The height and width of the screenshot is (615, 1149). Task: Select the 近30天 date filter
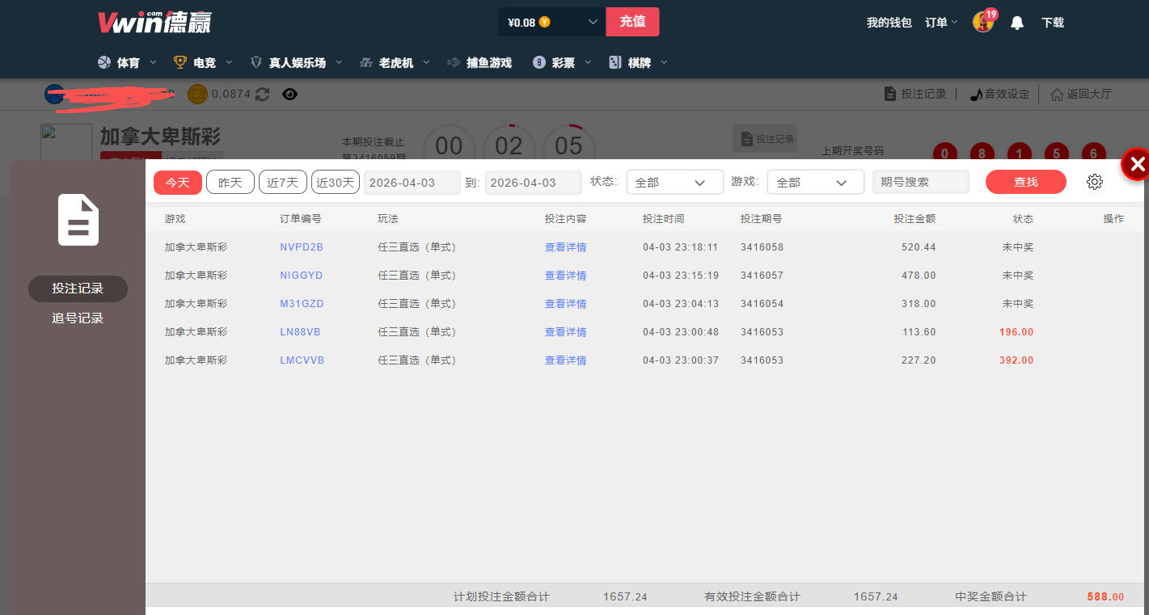point(336,183)
